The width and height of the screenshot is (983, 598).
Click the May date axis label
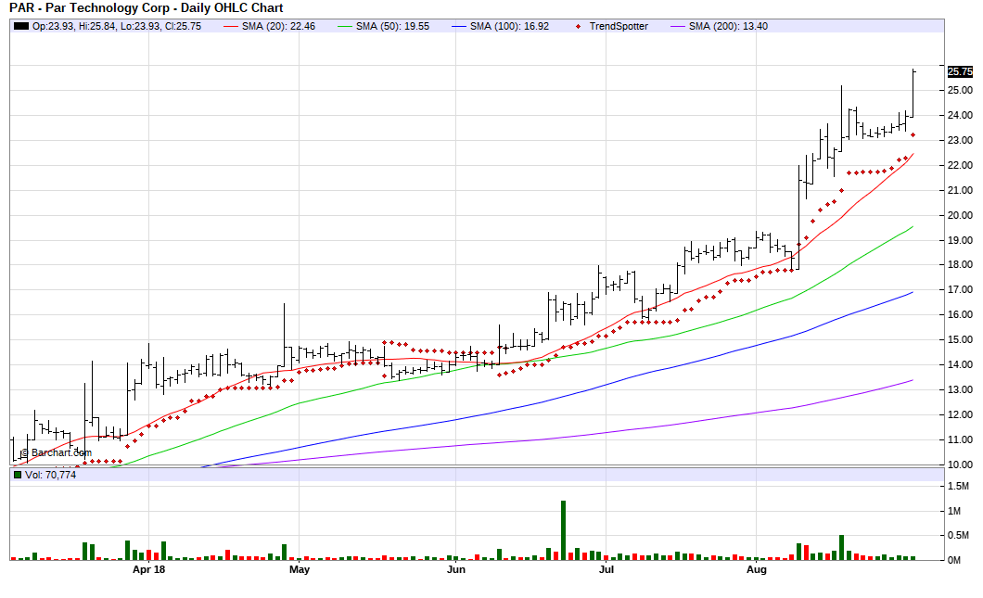(x=299, y=569)
